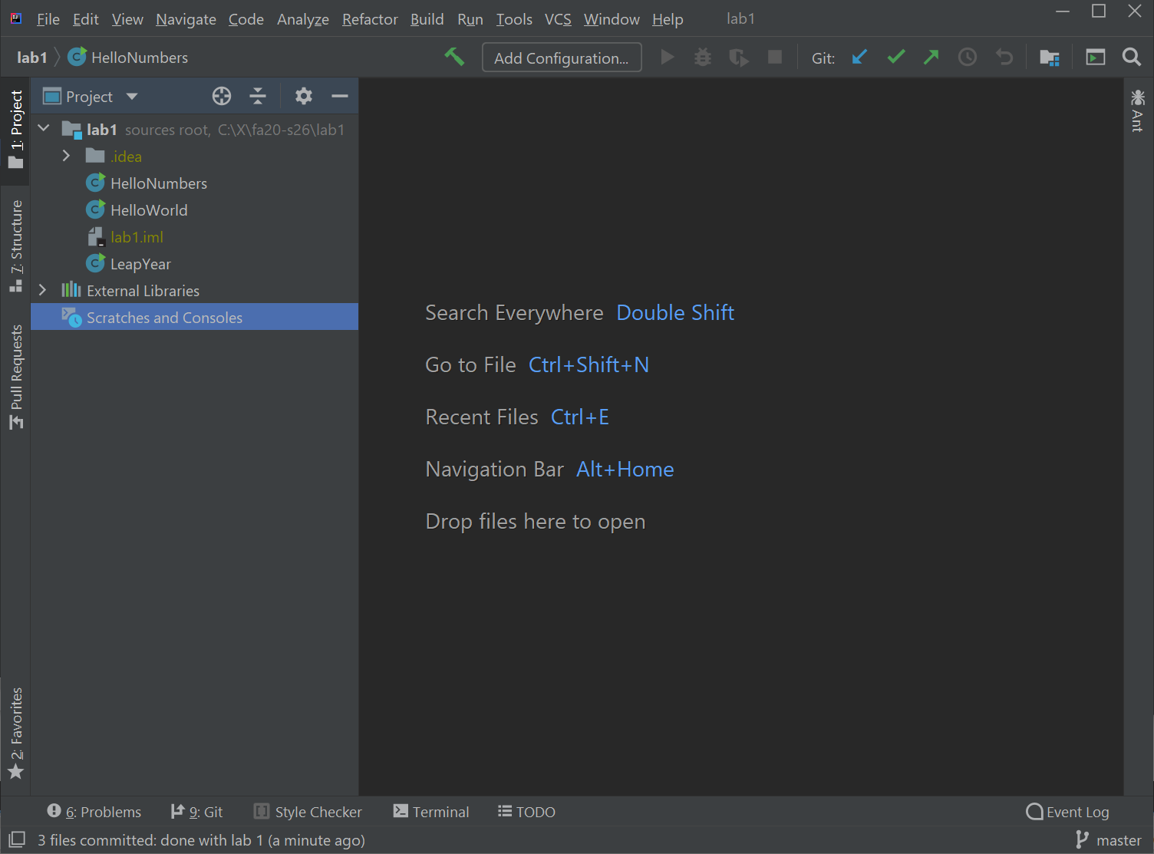Click the Run with Coverage icon
The image size is (1154, 854).
tap(738, 57)
